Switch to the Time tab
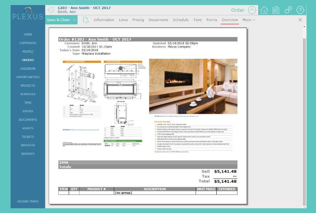316x213 pixels. click(x=197, y=20)
